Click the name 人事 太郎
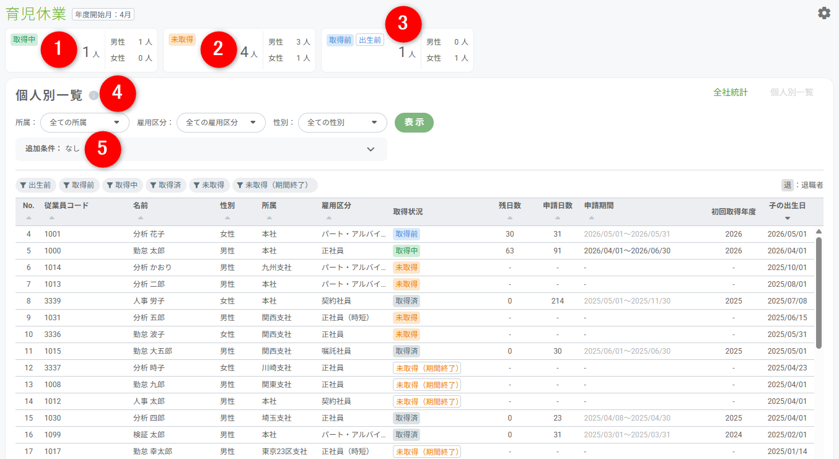This screenshot has width=839, height=459. [x=149, y=401]
